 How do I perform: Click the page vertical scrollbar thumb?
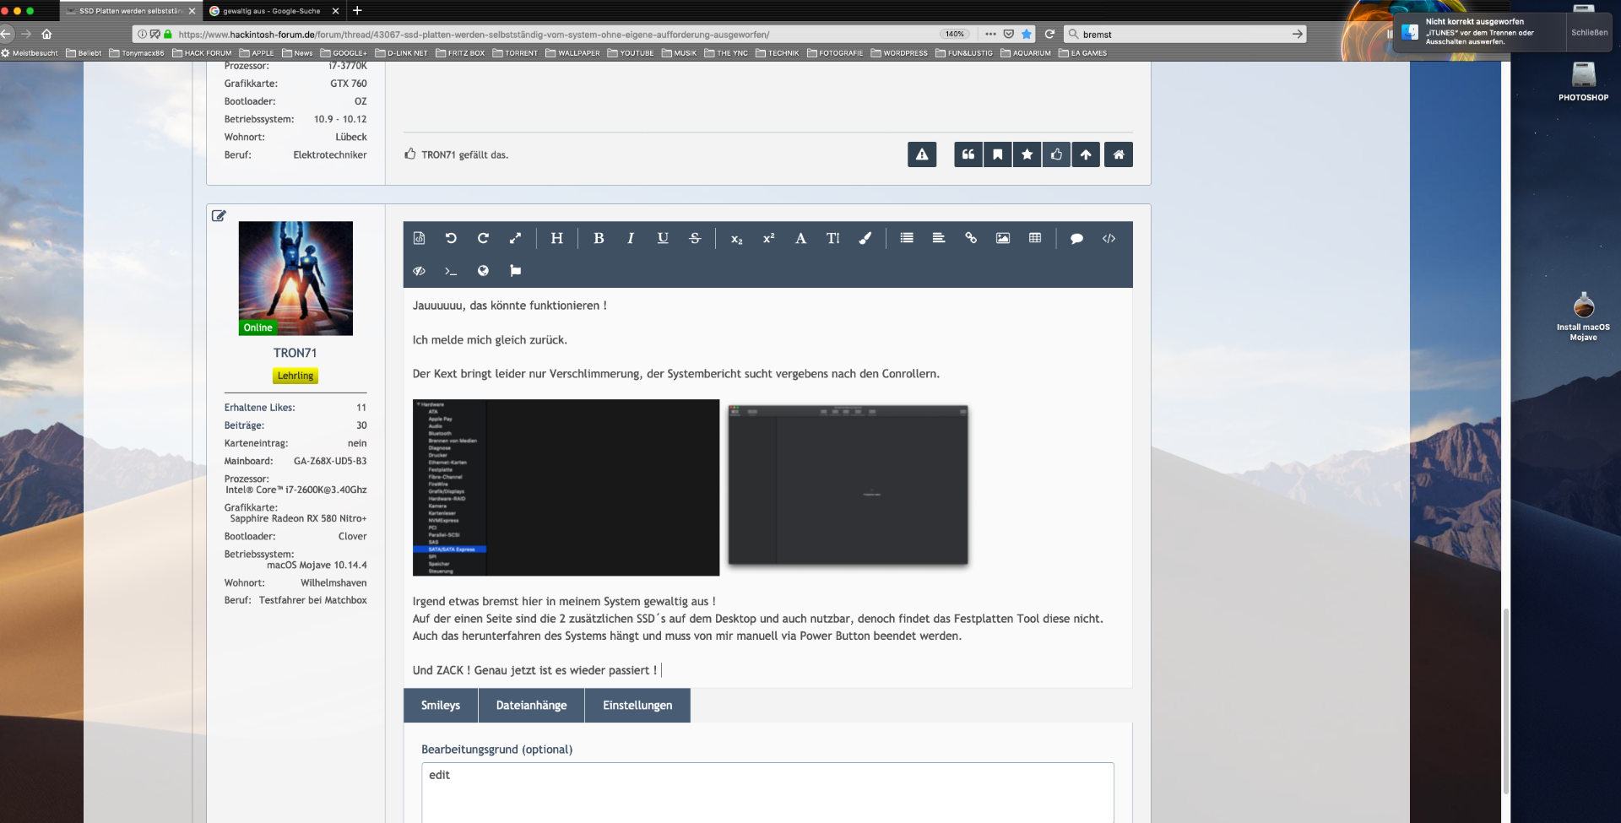coord(1505,701)
